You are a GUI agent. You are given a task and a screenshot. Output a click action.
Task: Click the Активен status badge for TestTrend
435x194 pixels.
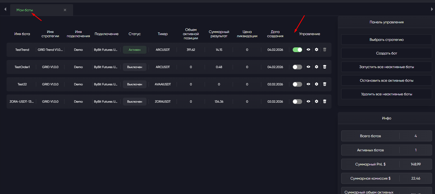(134, 50)
